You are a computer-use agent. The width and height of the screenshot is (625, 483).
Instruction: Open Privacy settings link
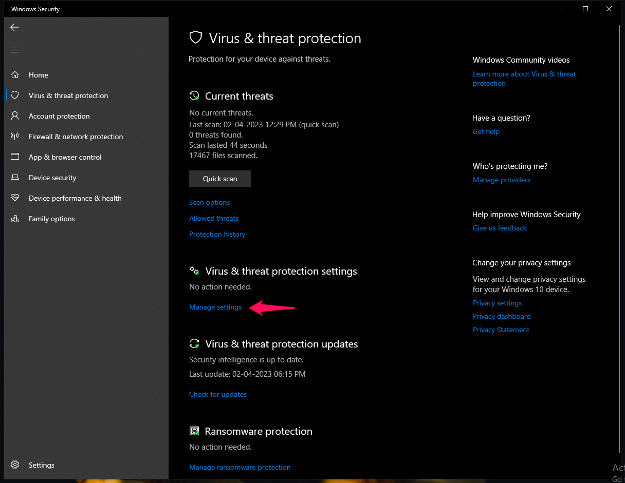(x=497, y=303)
